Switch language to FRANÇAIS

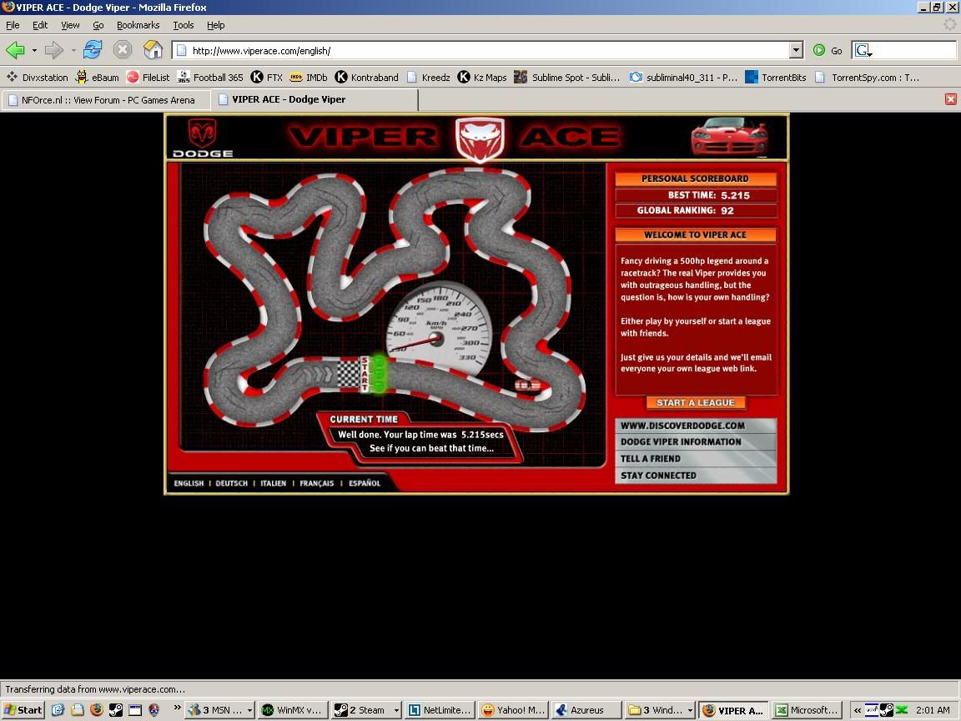(x=317, y=483)
